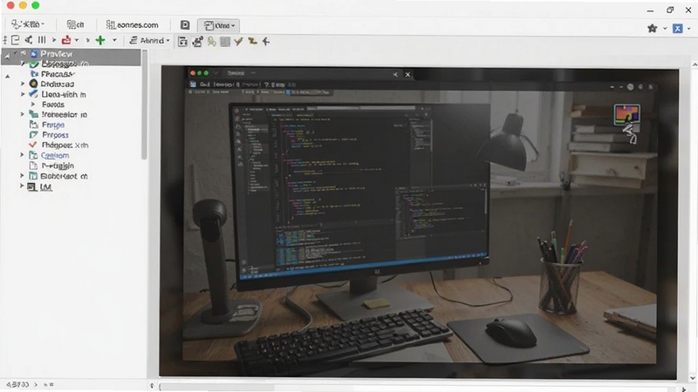
Task: Click the colorful thumbnail in preview image corner
Action: point(626,115)
